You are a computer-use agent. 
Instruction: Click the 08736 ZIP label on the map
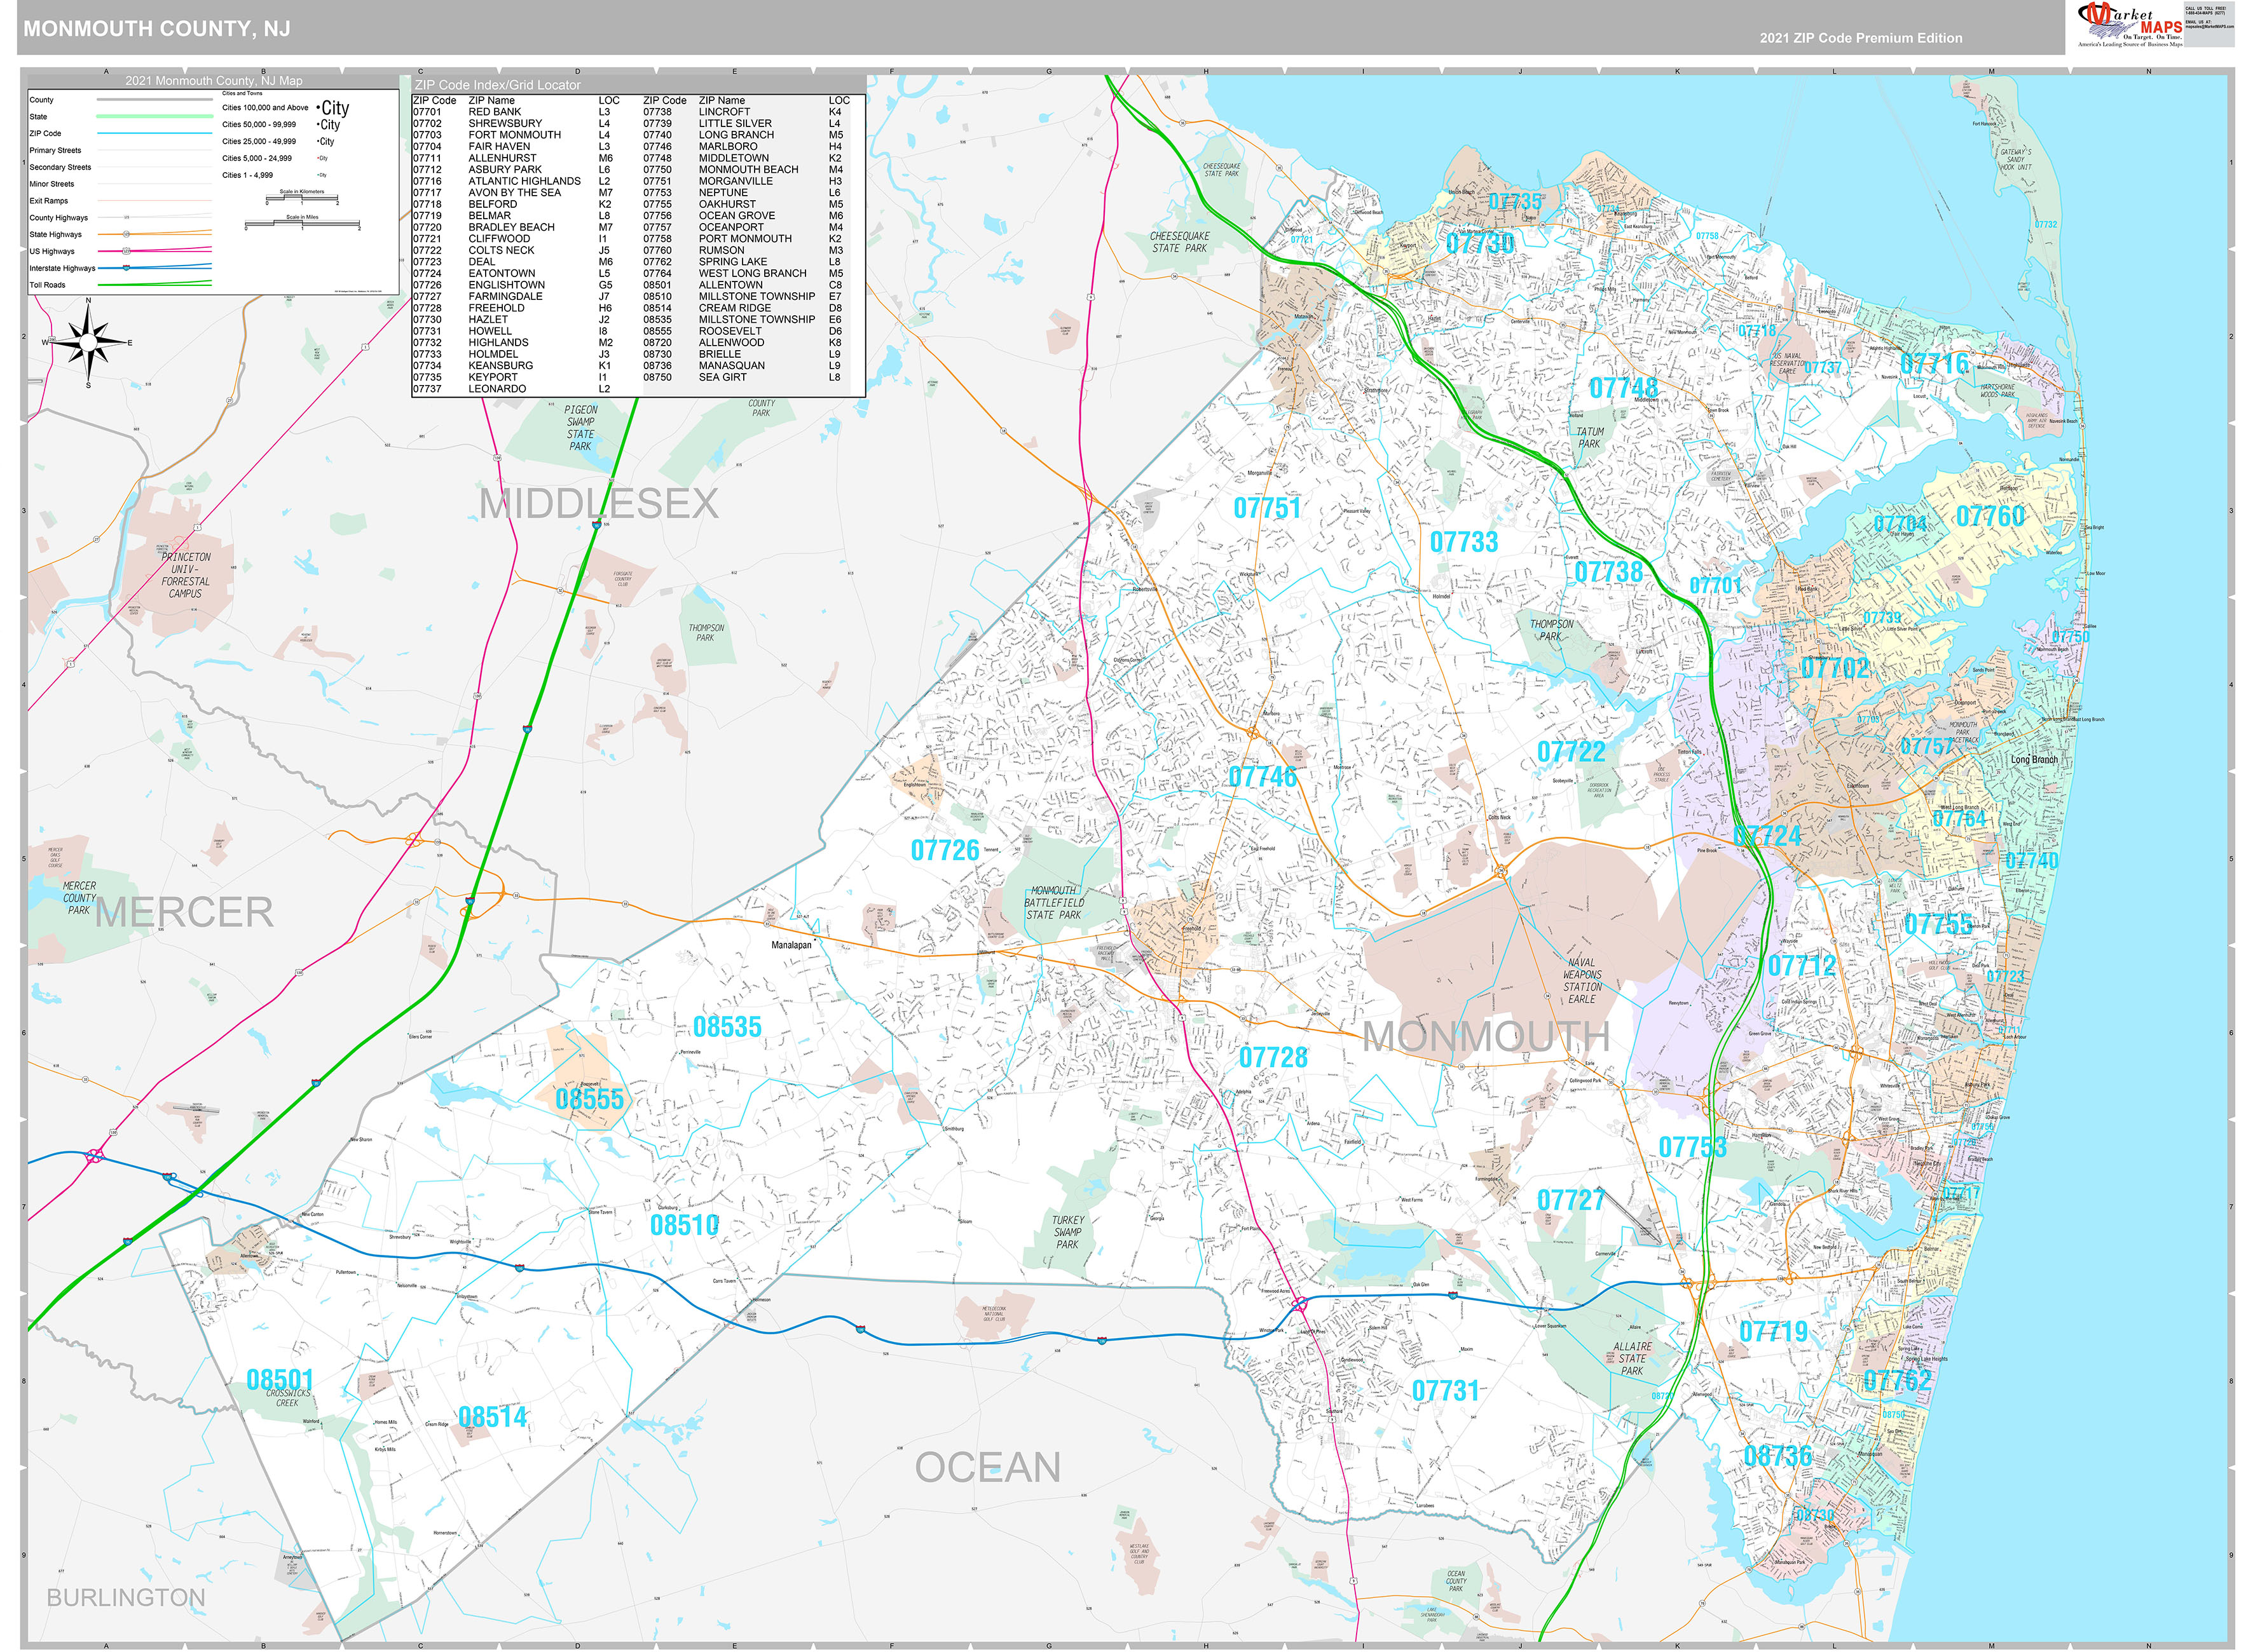[x=1777, y=1456]
